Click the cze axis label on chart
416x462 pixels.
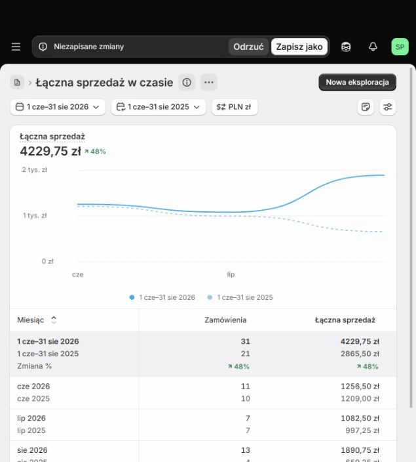78,274
